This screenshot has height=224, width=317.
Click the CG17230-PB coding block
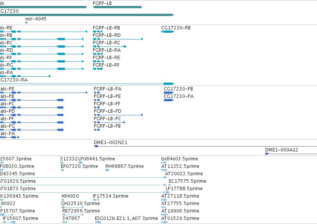pos(169,93)
